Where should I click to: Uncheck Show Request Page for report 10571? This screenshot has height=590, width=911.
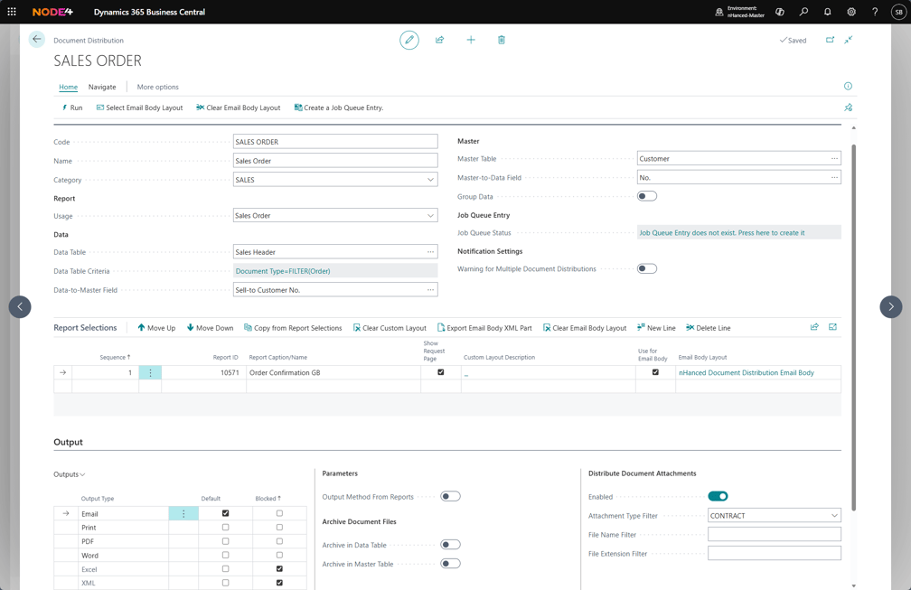440,372
